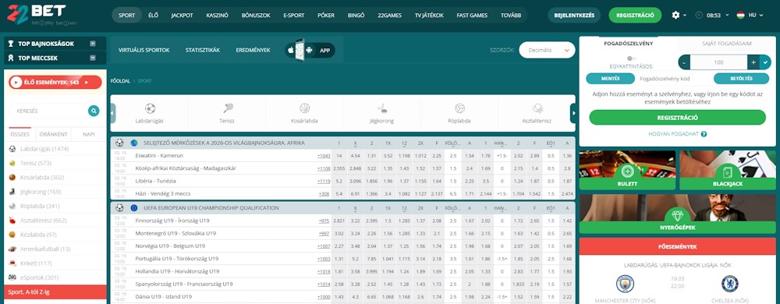Click football icon beside UEFA U19 header
Image resolution: width=780 pixels, height=304 pixels.
click(x=119, y=207)
